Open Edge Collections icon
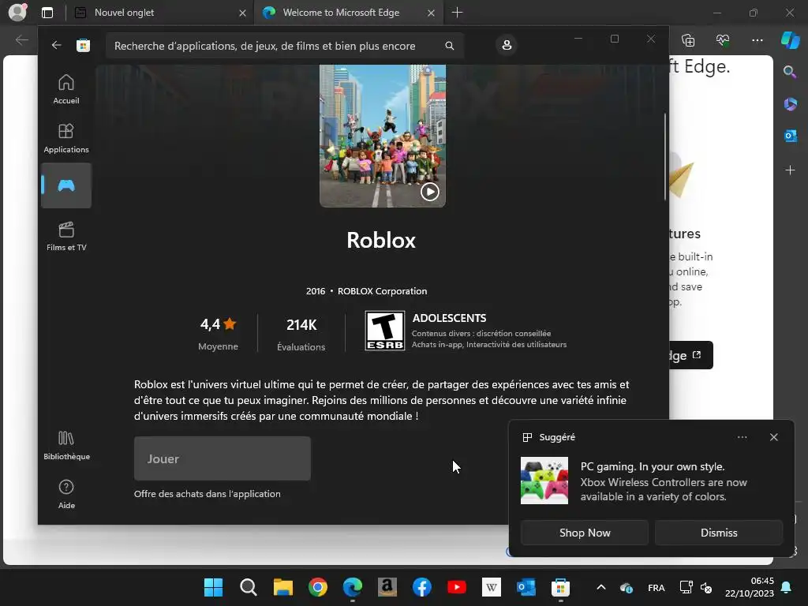Viewport: 808px width, 606px height. tap(688, 39)
